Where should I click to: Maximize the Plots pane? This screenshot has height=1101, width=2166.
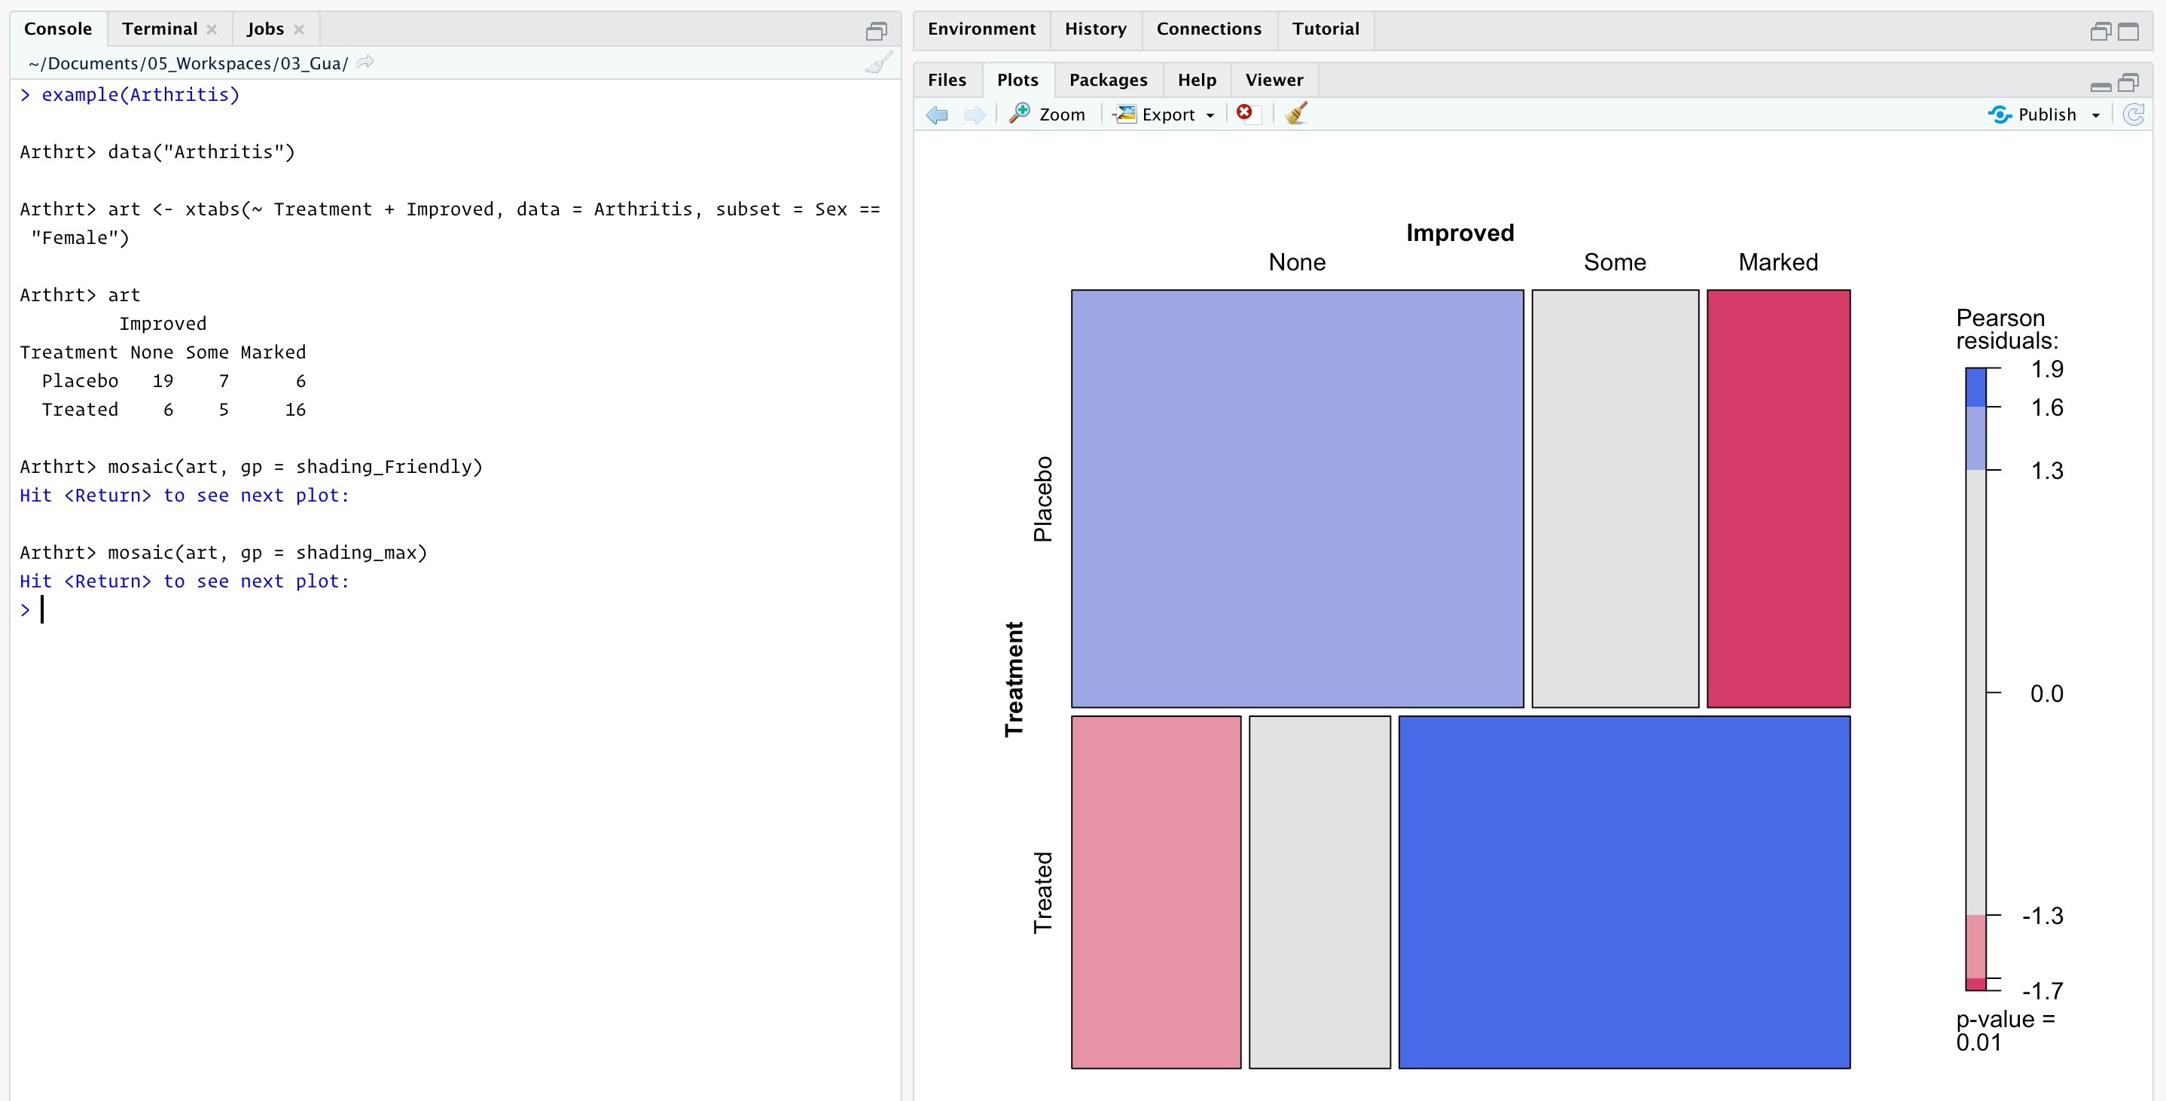[x=2128, y=82]
